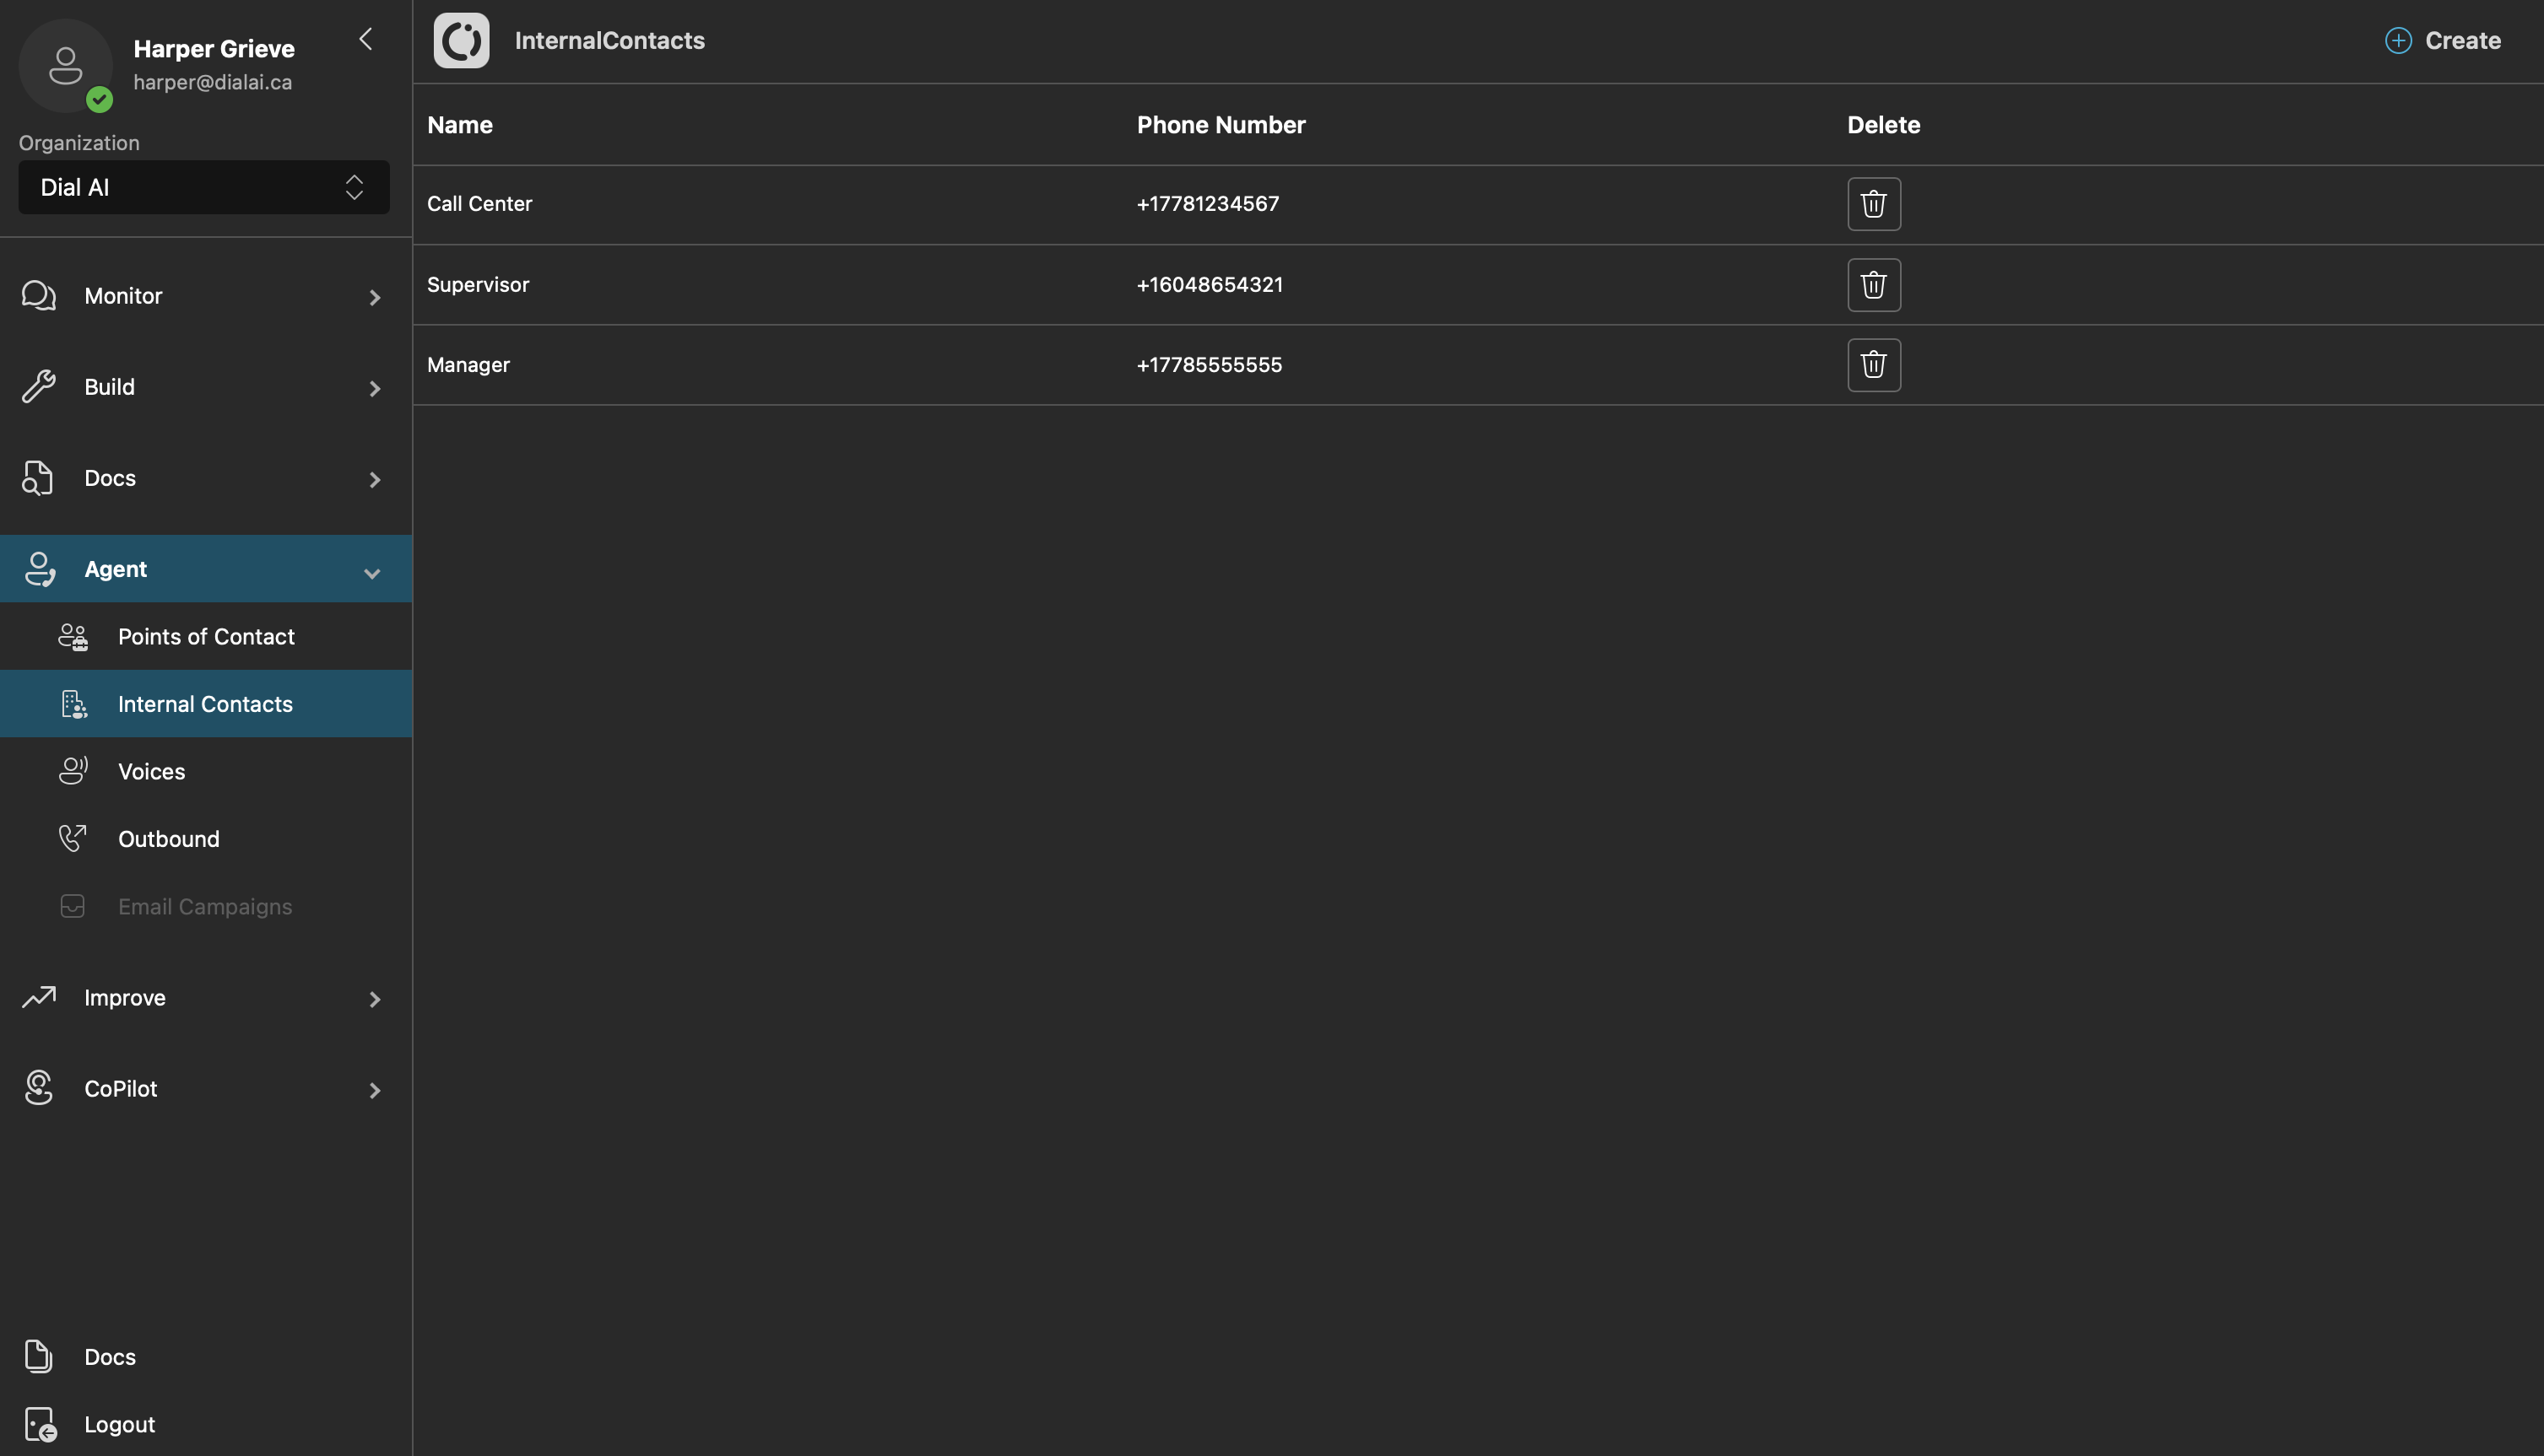2544x1456 pixels.
Task: Click trash icon for Supervisor row
Action: point(1873,285)
